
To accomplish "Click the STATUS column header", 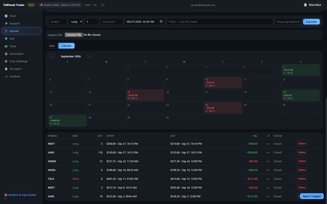I will coord(278,136).
